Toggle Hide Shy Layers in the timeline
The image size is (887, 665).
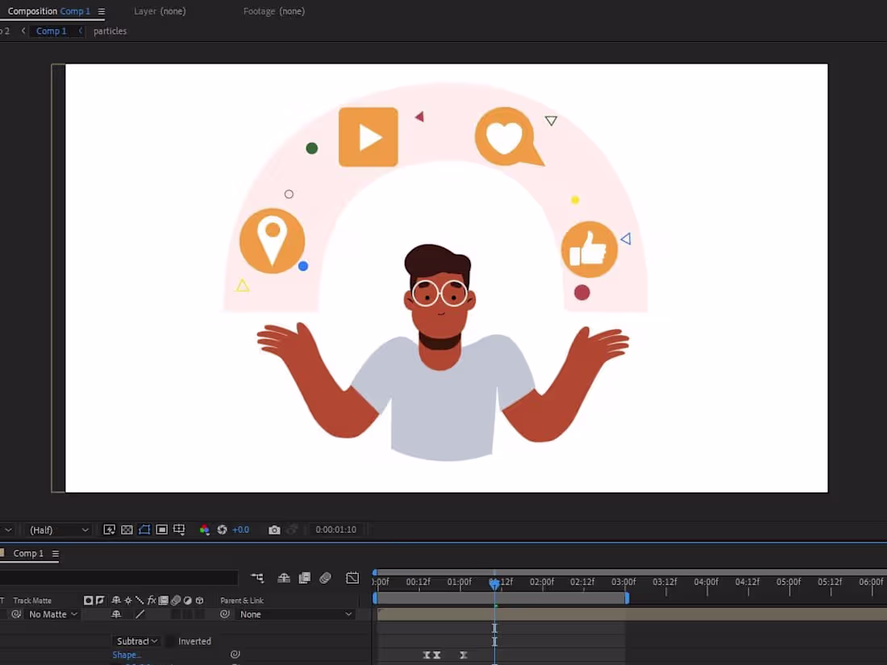pos(284,578)
